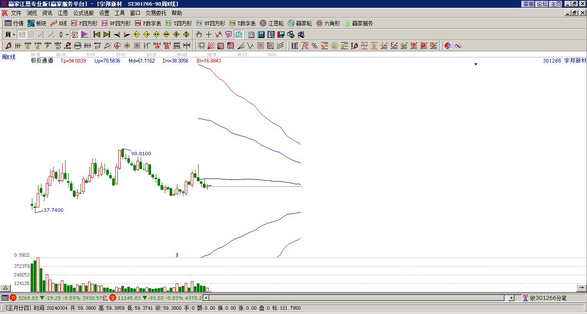Select the crosshair cursor tool

pyautogui.click(x=209, y=35)
